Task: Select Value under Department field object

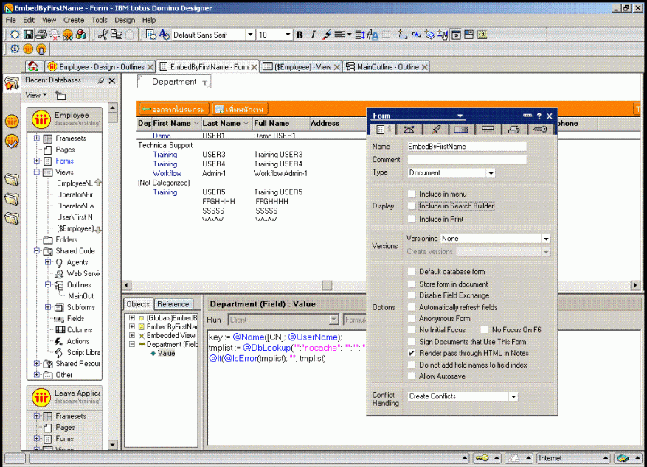Action: [166, 353]
